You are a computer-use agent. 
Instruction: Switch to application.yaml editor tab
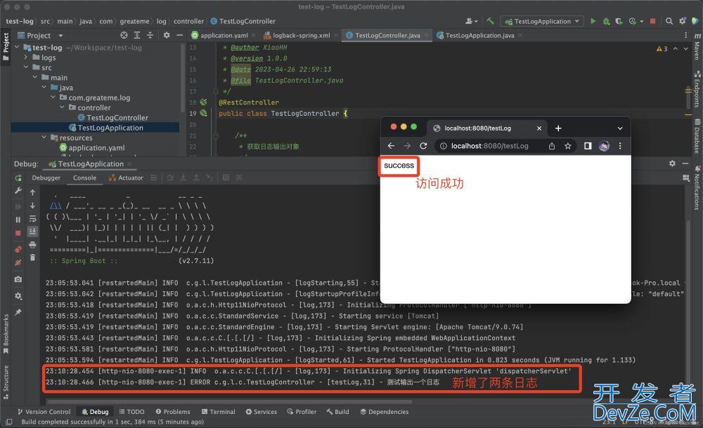pyautogui.click(x=224, y=35)
